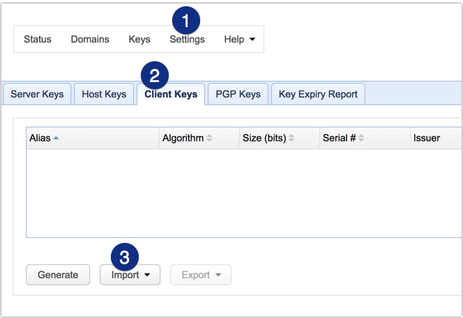Viewport: 463px width, 318px height.
Task: Open the Key Expiry Report tab
Action: (x=318, y=95)
